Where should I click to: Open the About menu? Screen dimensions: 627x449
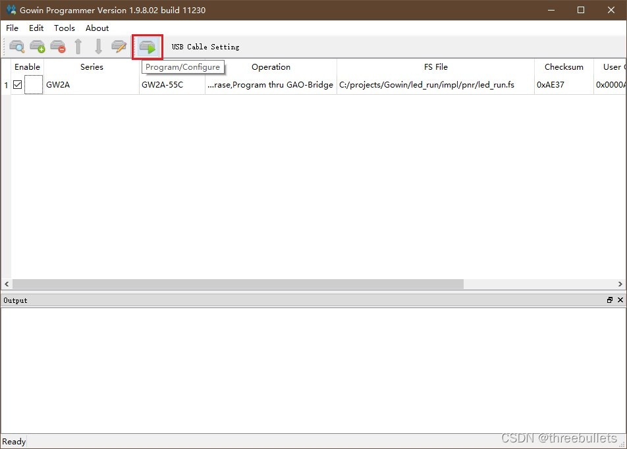(x=97, y=28)
